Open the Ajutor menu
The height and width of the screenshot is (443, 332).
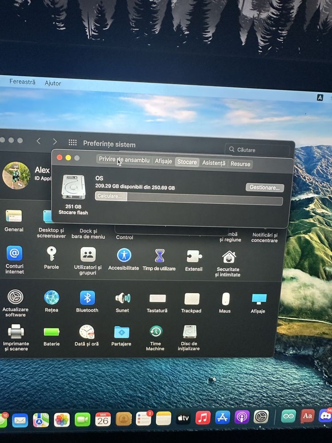point(53,83)
